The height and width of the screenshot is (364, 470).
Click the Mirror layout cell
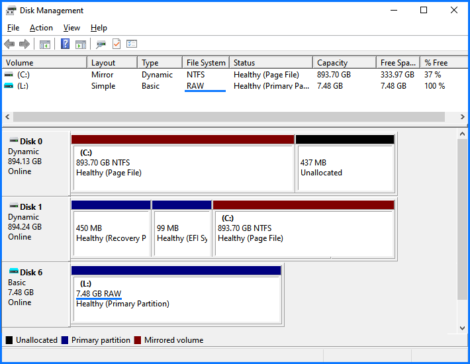point(102,75)
